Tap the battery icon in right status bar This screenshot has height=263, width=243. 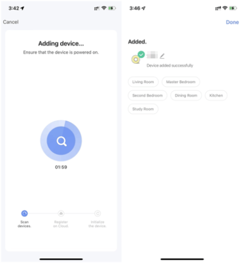click(x=233, y=8)
